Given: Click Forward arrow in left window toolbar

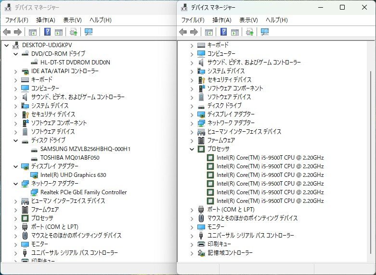Looking at the screenshot, I should 18,32.
